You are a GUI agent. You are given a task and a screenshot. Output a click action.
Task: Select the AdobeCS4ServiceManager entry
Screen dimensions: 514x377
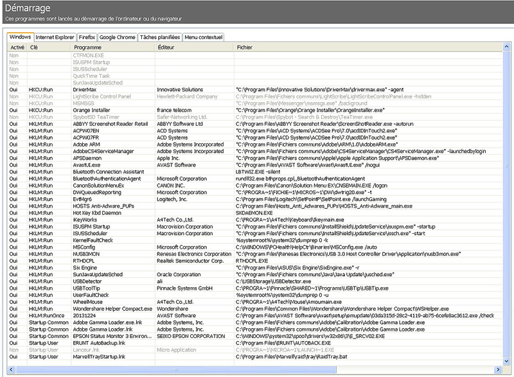[255, 152]
